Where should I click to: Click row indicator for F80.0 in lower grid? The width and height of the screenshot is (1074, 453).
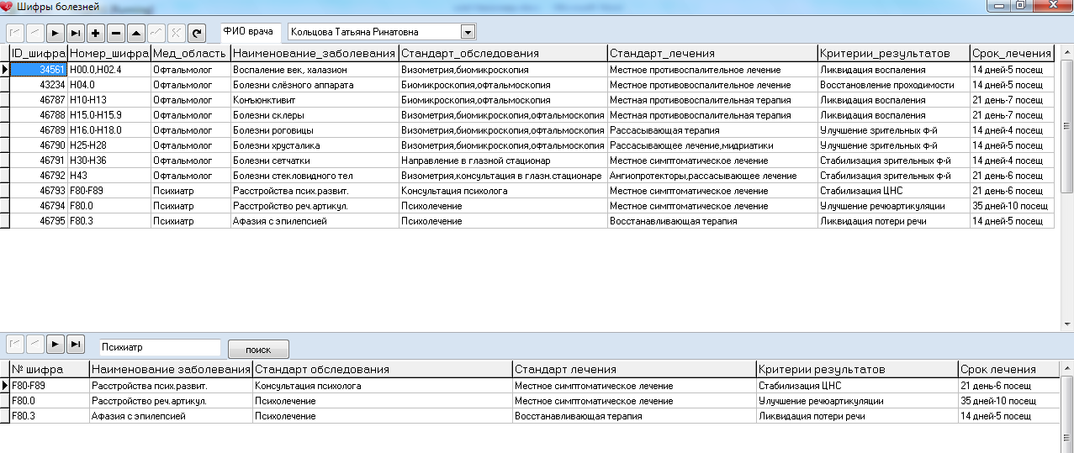[4, 401]
